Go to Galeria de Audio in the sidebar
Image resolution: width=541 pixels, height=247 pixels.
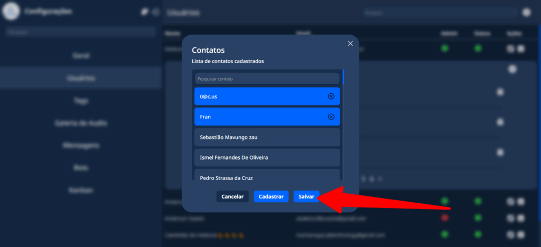coord(81,123)
